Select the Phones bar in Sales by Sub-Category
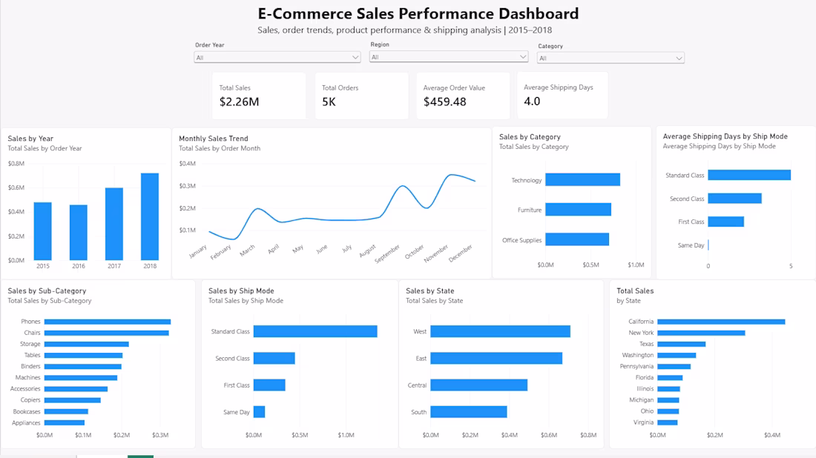 coord(108,322)
